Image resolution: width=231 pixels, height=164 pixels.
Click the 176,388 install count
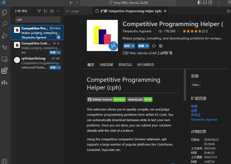point(167,31)
